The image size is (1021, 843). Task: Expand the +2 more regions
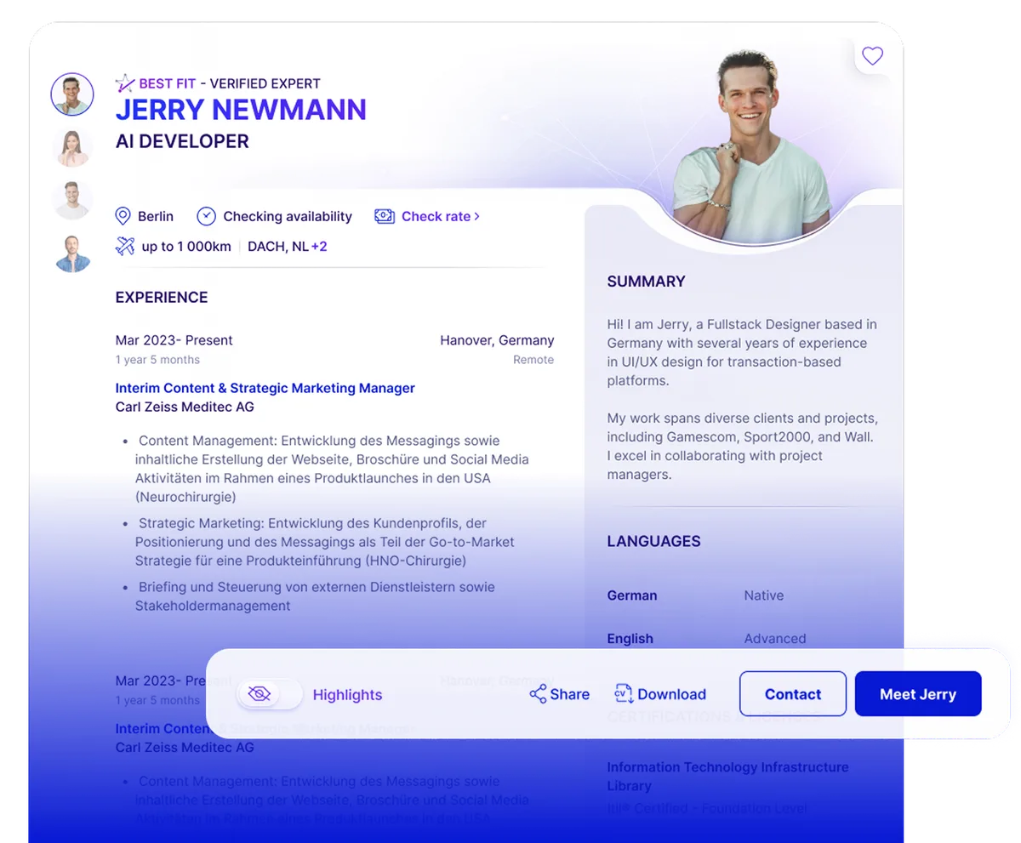319,247
